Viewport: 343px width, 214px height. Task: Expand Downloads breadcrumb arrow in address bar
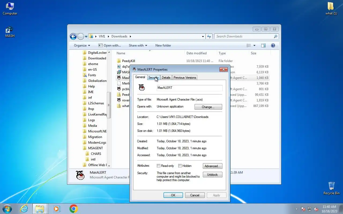coord(130,36)
